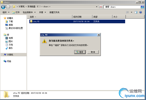Image resolution: width=146 pixels, height=100 pixels.
Task: Sort by 类型 column header
Action: coord(103,17)
